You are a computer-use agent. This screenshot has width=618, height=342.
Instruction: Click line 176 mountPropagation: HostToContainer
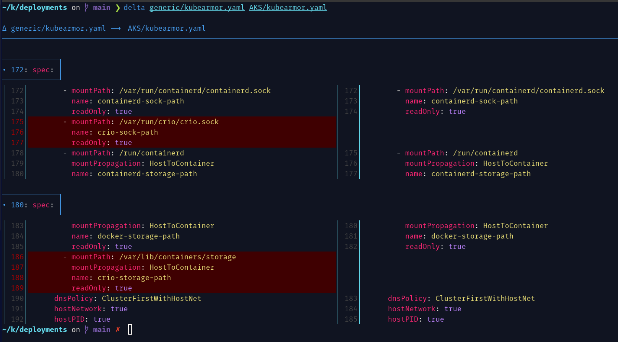(x=477, y=164)
